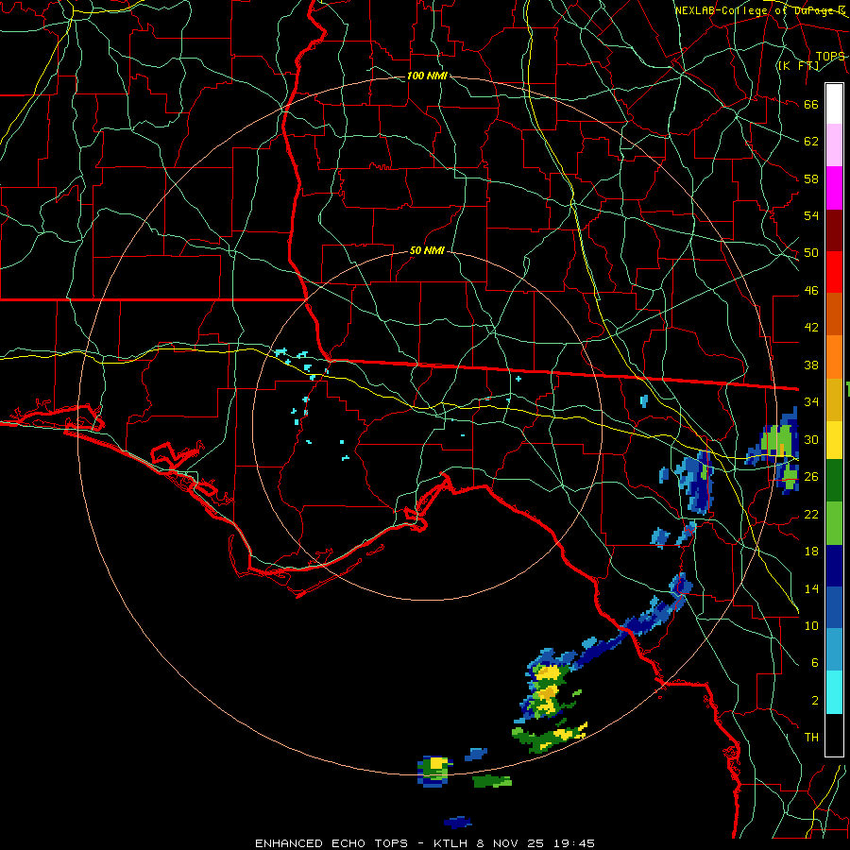Click the black TH legend swatch
Viewport: 850px width, 850px height.
click(x=834, y=735)
